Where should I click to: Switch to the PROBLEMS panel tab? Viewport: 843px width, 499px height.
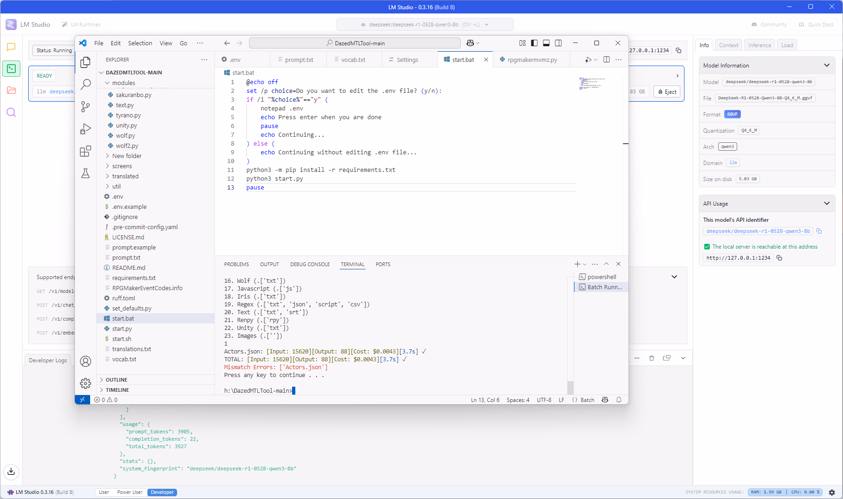tap(237, 264)
